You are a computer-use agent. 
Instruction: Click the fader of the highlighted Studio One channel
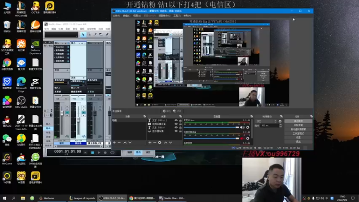point(78,119)
